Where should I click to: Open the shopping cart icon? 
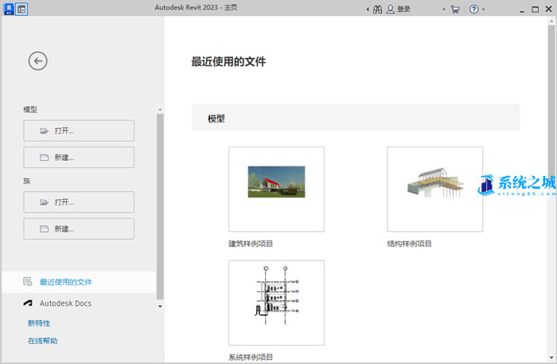[x=455, y=10]
